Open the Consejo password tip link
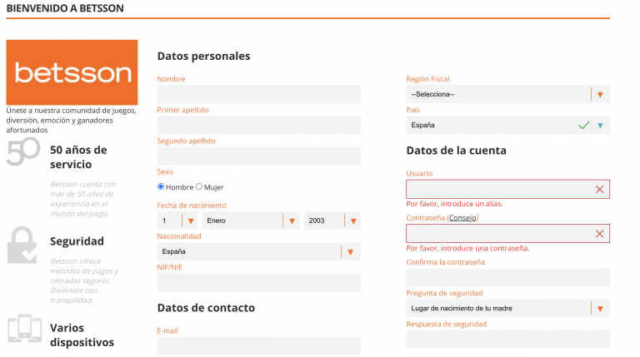The width and height of the screenshot is (640, 357). (462, 218)
